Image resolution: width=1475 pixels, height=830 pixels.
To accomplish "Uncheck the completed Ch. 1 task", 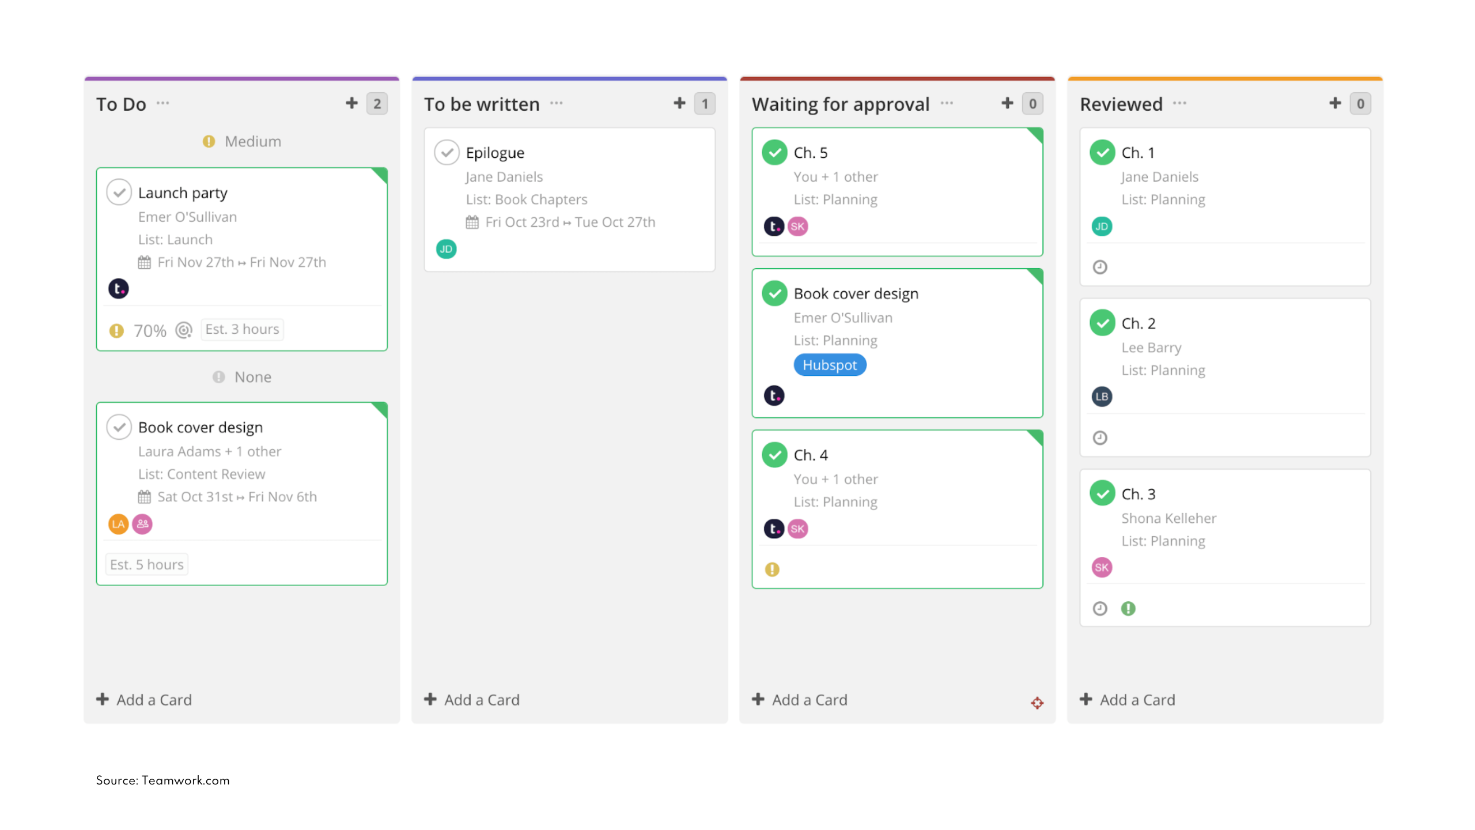I will tap(1102, 153).
